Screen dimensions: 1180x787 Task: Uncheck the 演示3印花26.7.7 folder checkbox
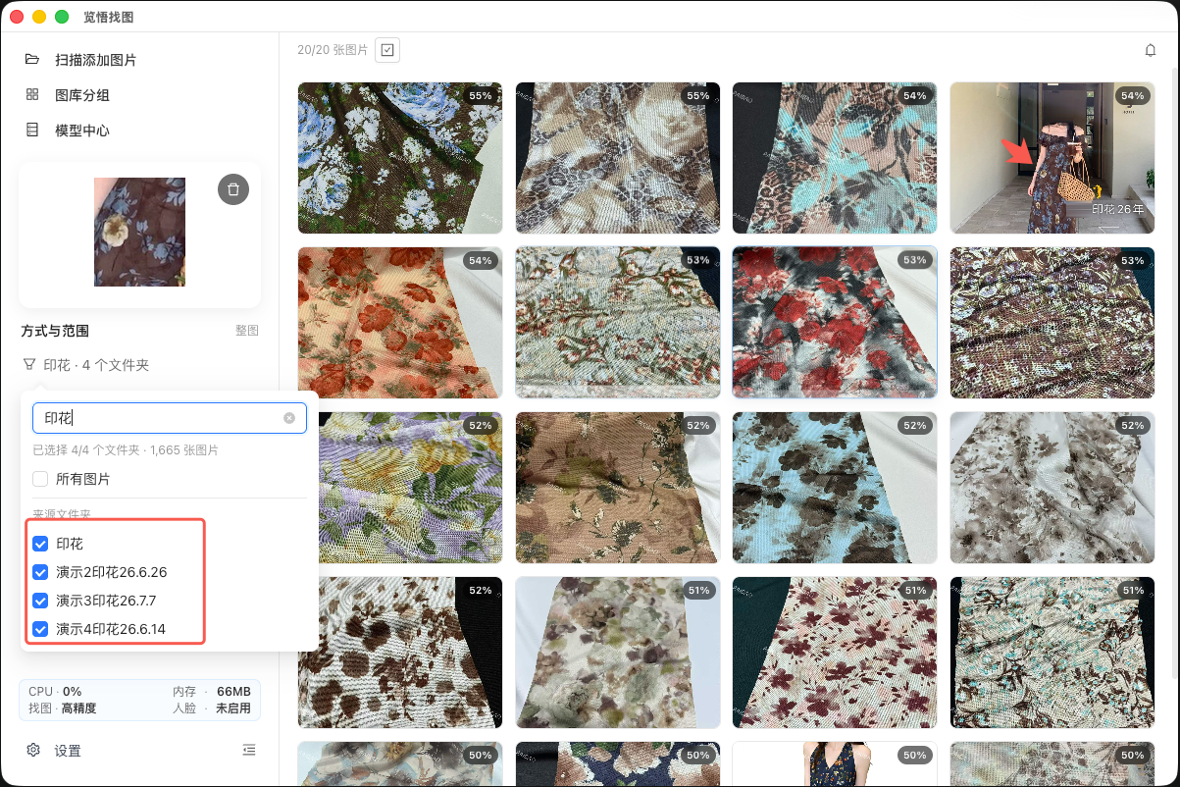(40, 601)
